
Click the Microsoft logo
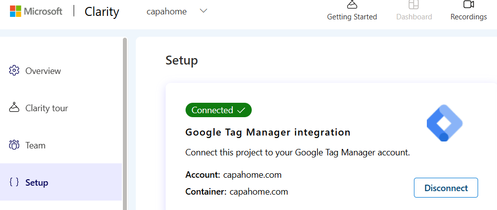coord(36,12)
